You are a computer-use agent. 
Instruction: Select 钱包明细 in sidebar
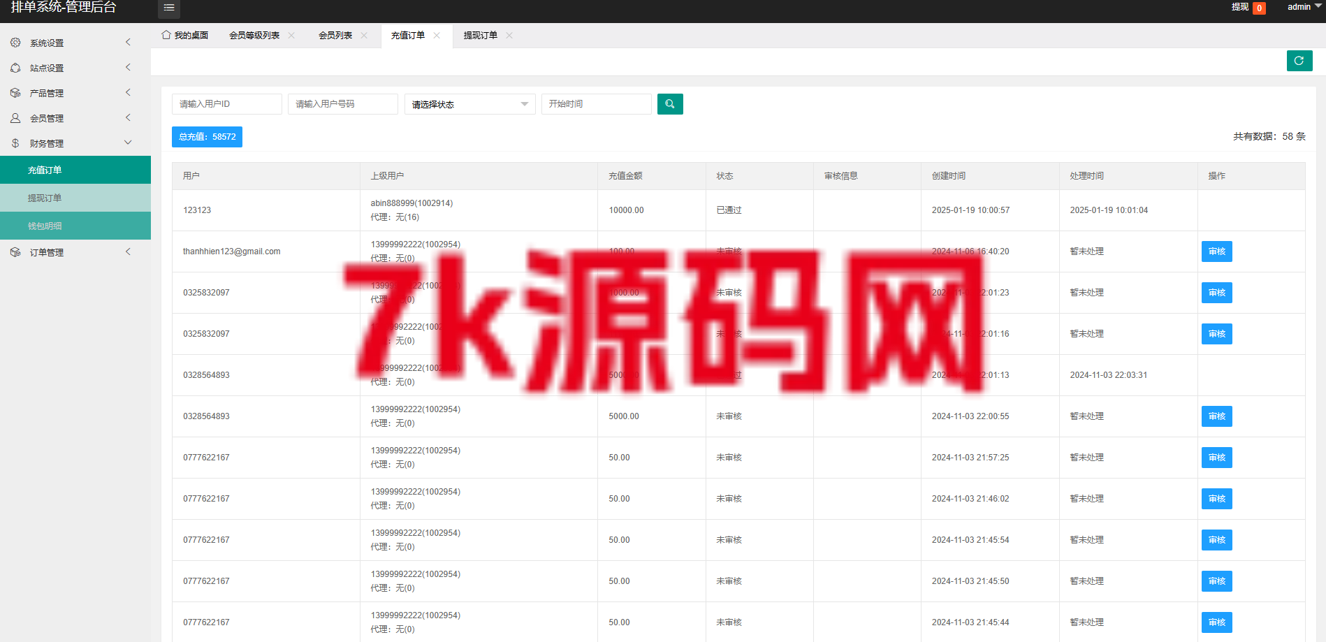(75, 226)
